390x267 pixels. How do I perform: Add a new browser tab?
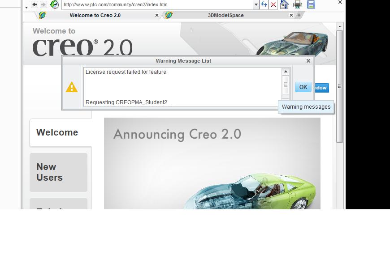pyautogui.click(x=299, y=15)
